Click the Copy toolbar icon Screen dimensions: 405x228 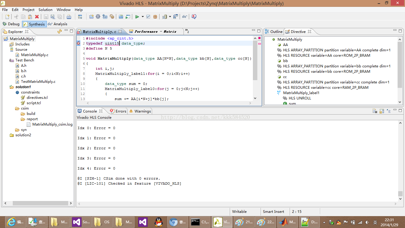click(x=23, y=17)
